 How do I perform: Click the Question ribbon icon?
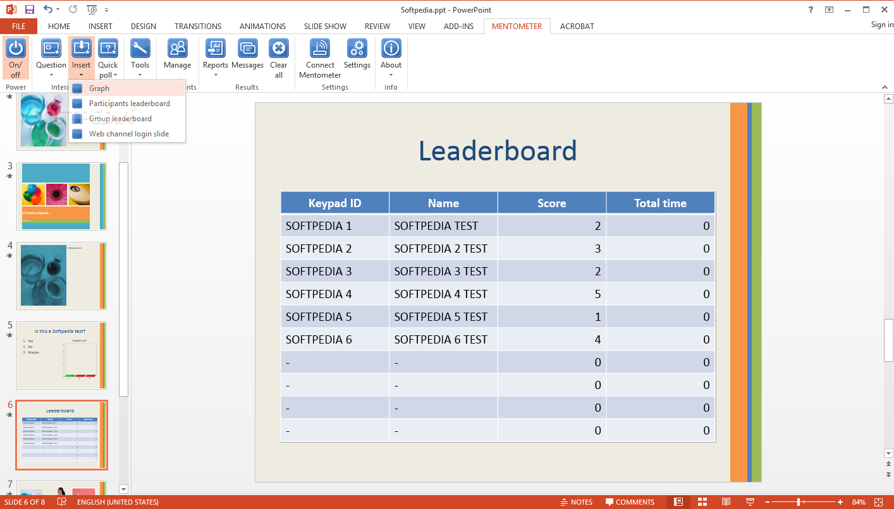click(x=51, y=49)
